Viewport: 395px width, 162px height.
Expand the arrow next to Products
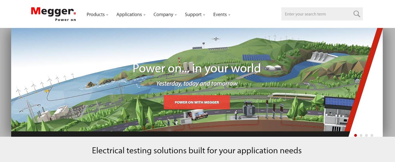[x=107, y=15]
